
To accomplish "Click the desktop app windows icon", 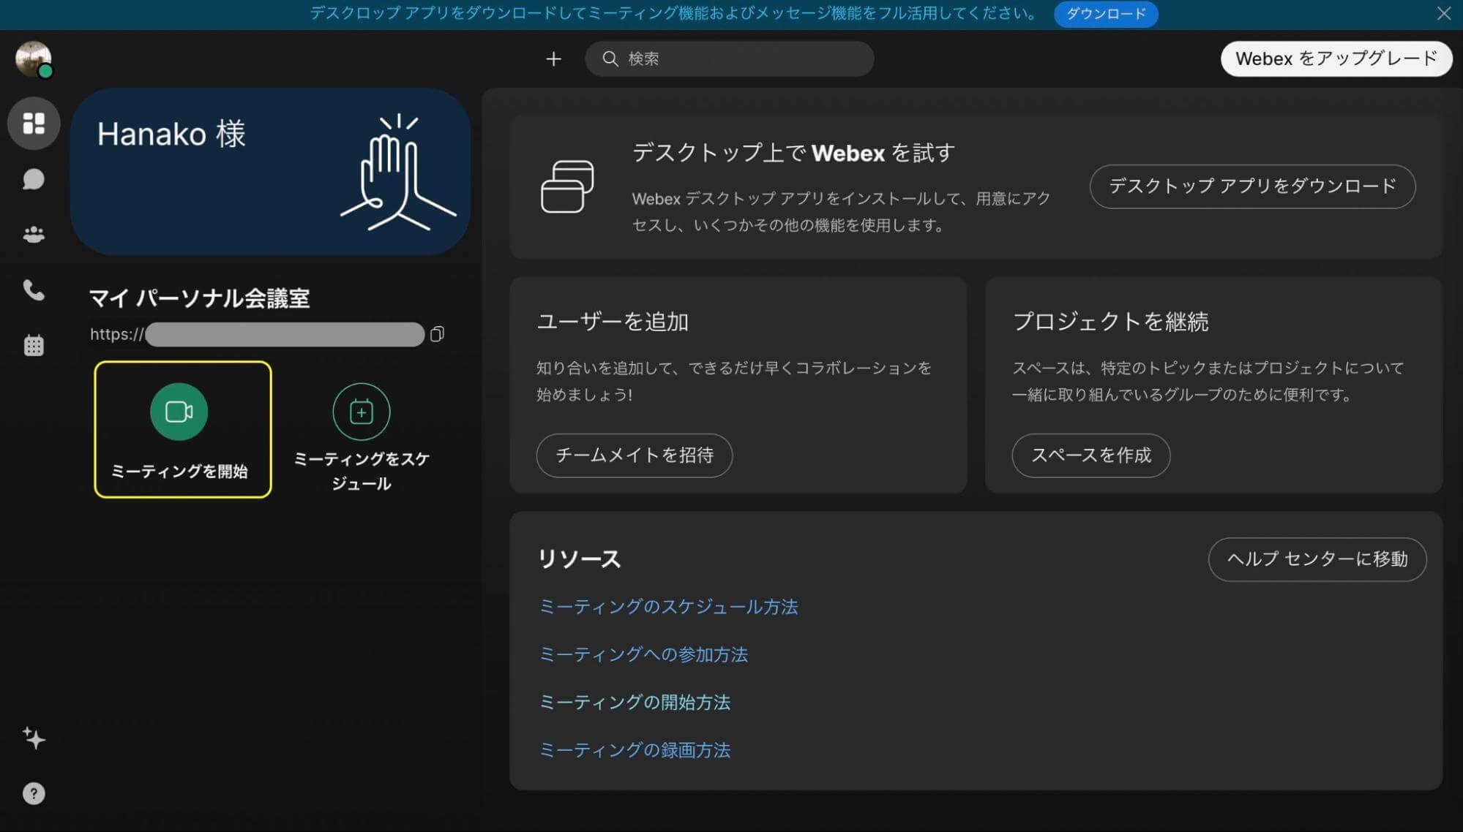I will 567,186.
